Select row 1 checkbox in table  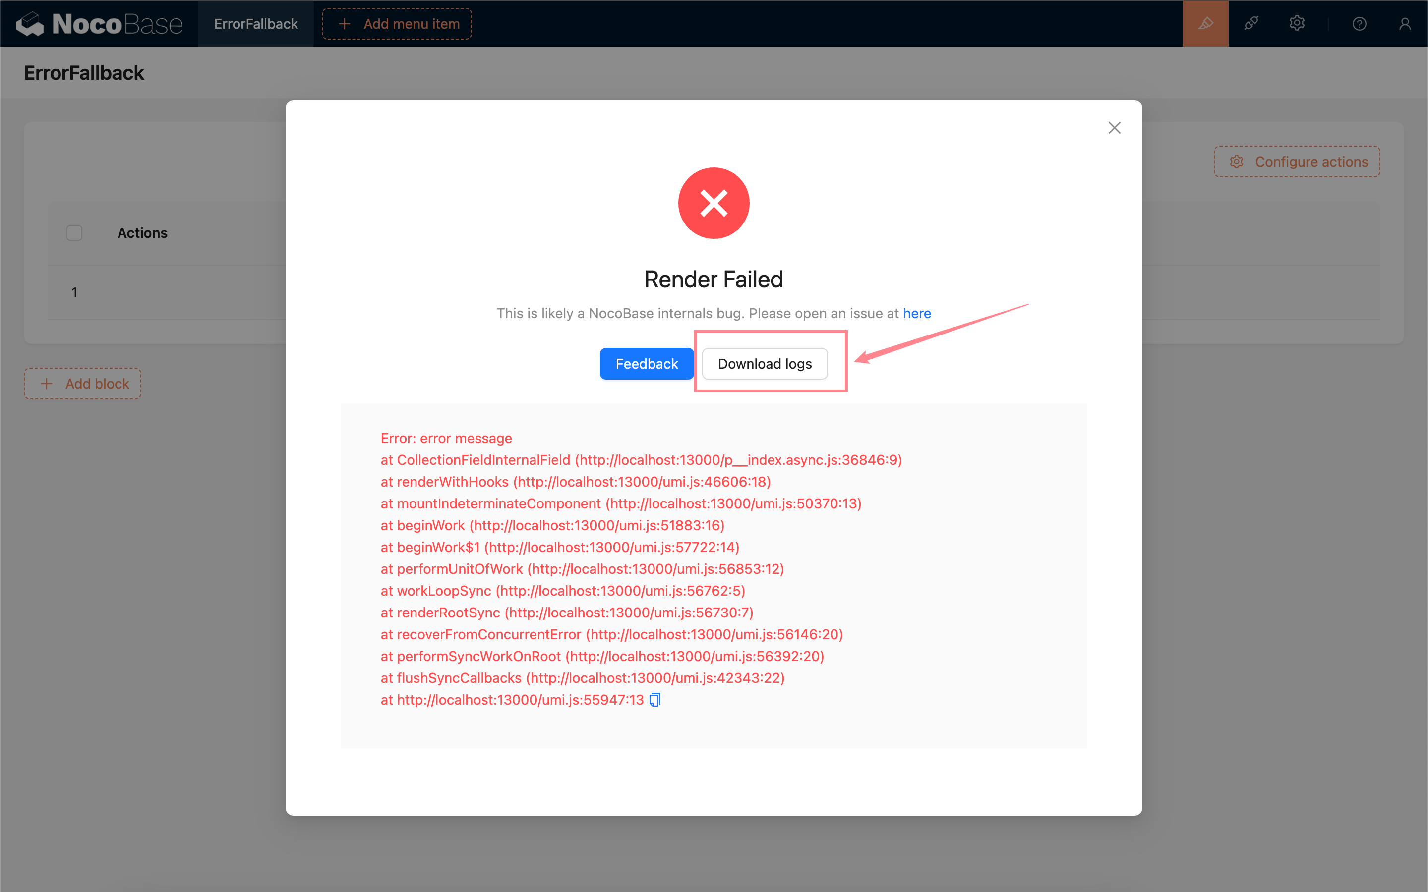(x=74, y=293)
